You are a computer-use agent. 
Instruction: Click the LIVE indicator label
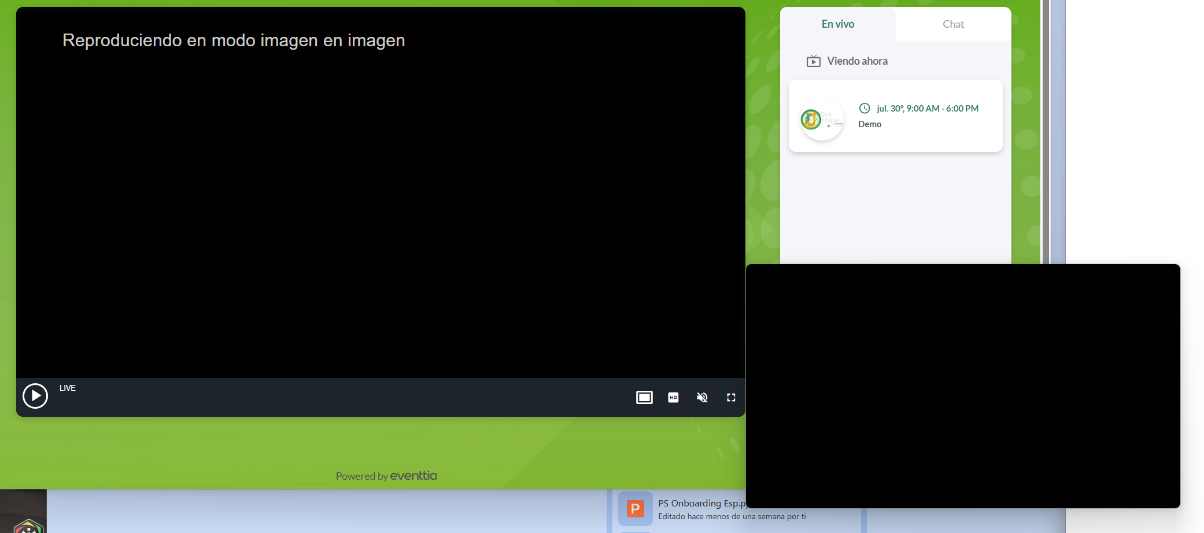tap(68, 388)
